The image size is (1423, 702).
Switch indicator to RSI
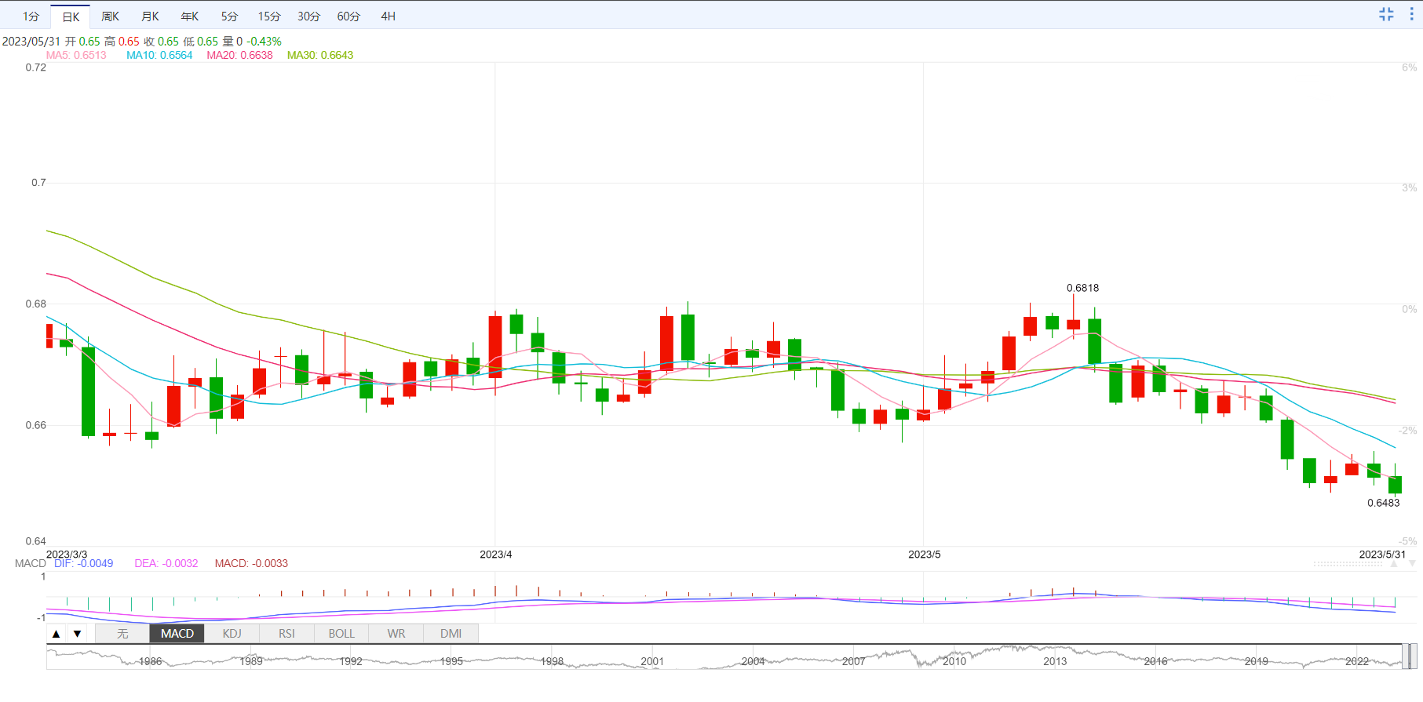pos(286,634)
